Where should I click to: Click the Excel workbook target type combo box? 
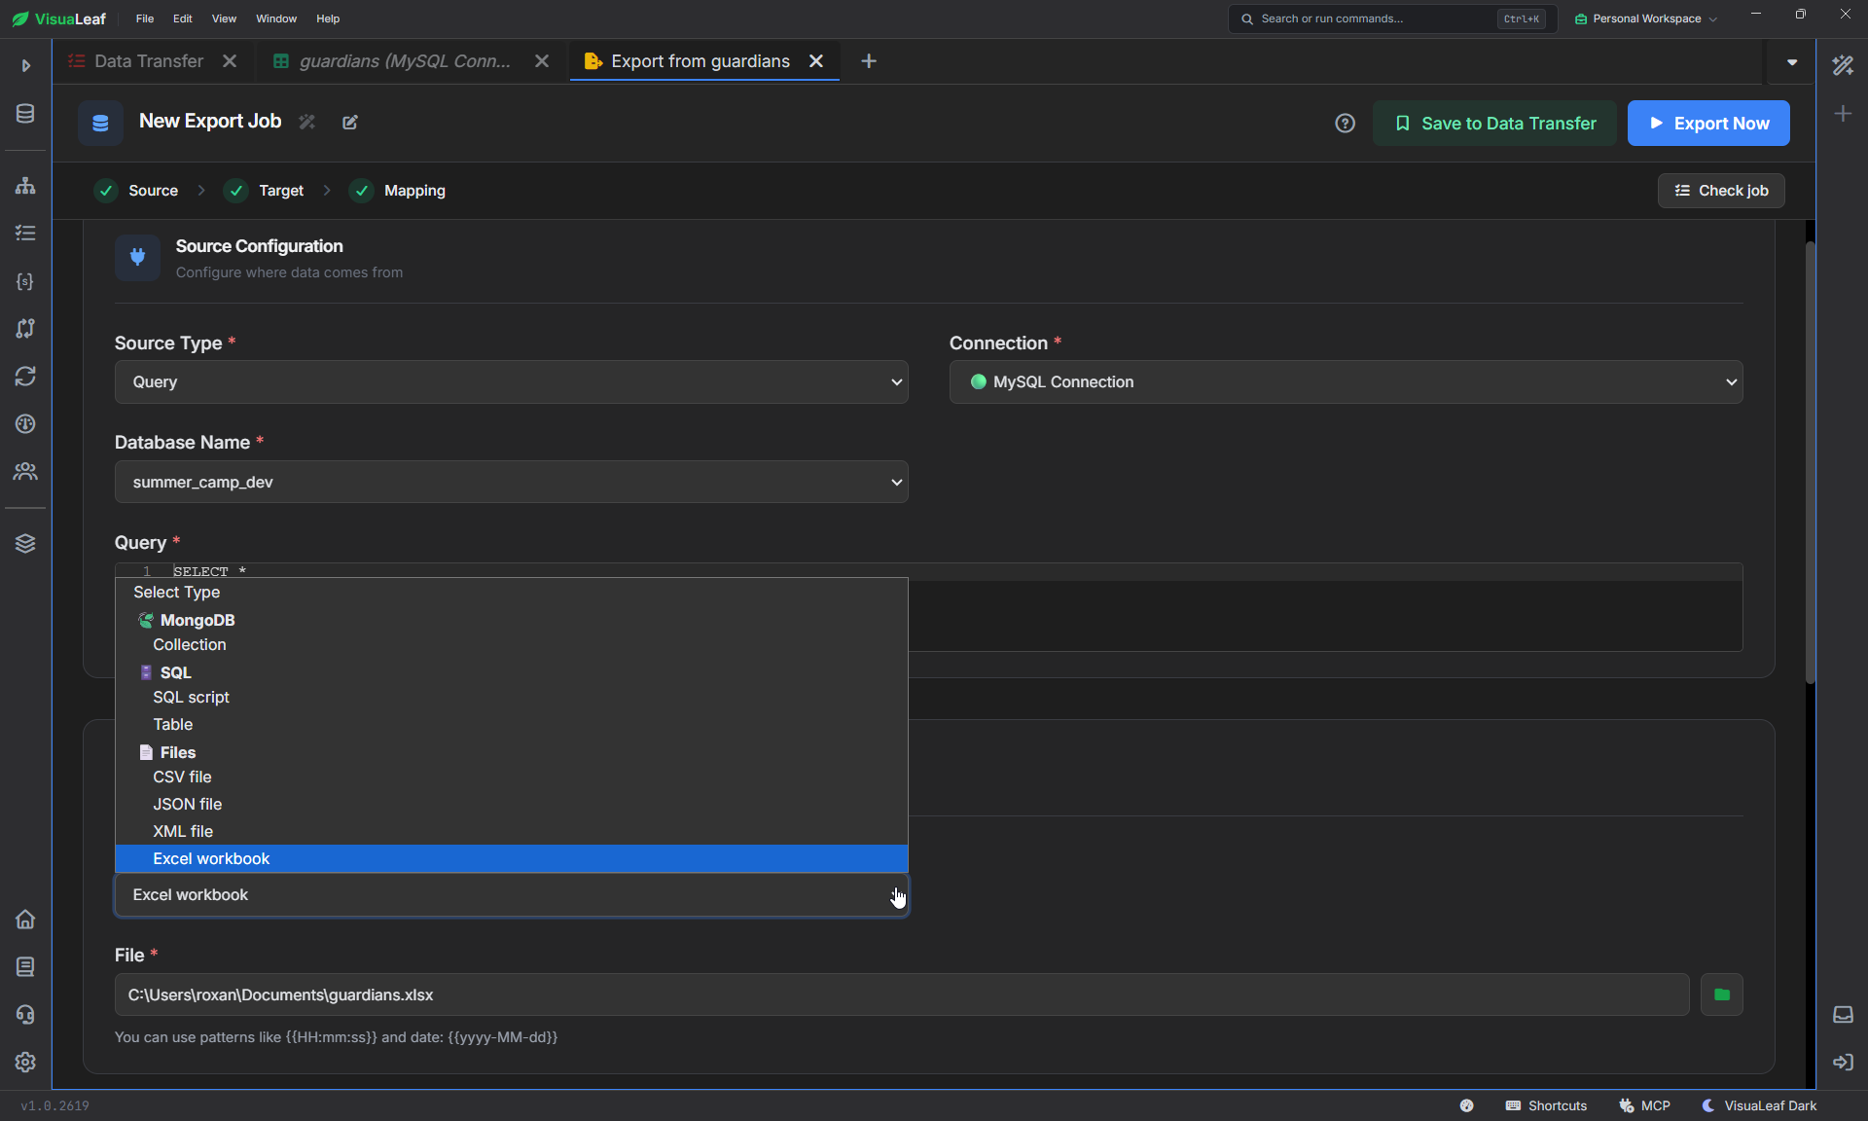coord(511,895)
